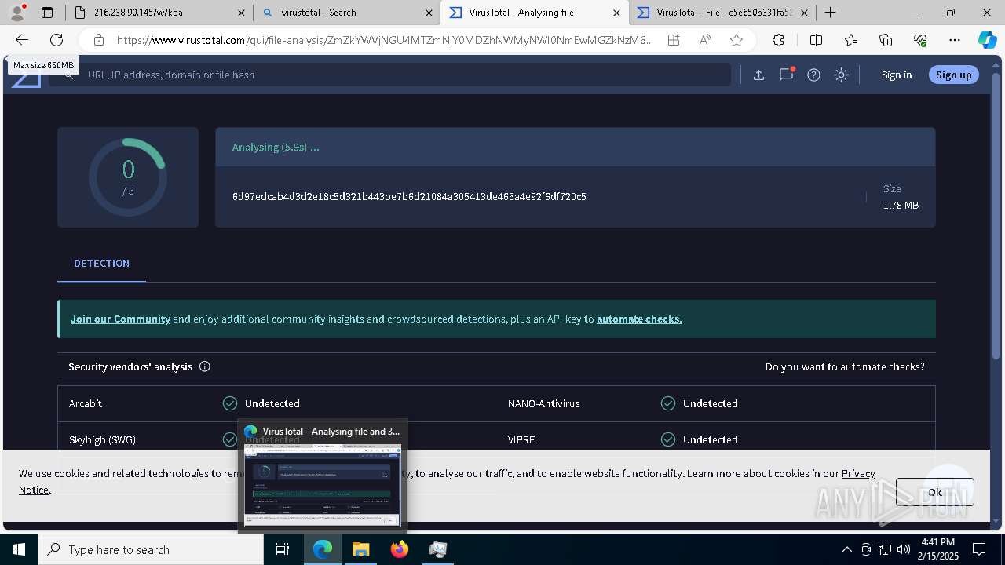Click the VirusTotal upload file icon
Screen dimensions: 1005x565
click(x=758, y=75)
